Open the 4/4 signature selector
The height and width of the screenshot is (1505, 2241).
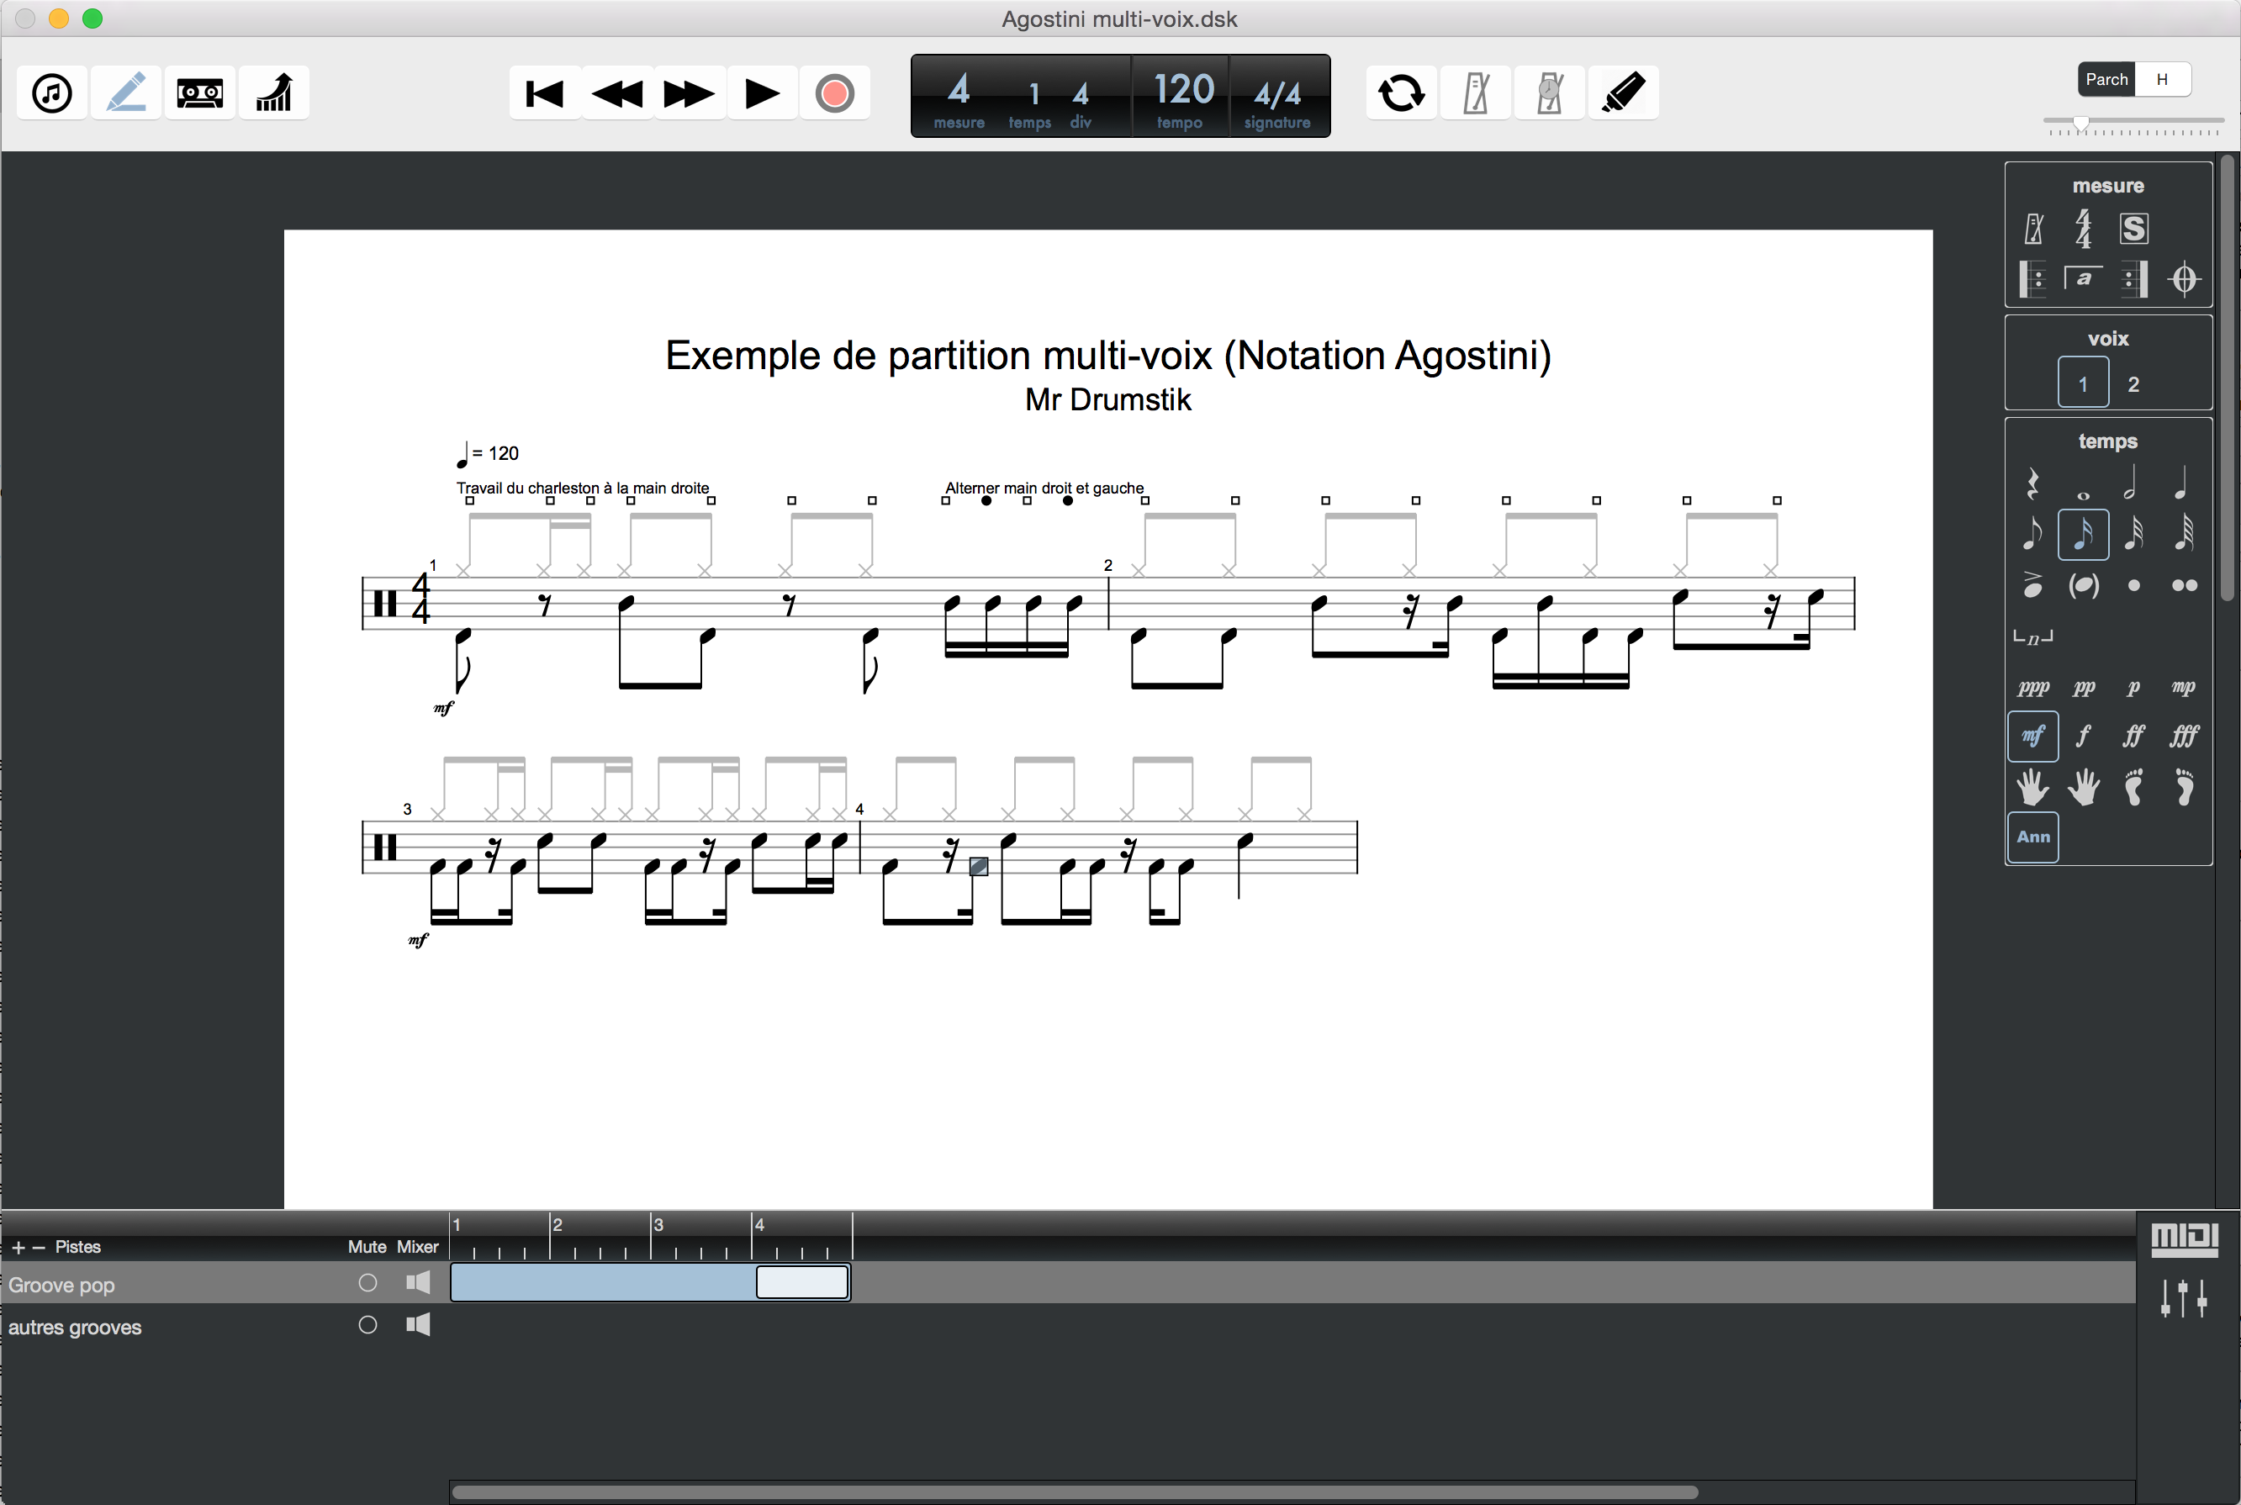(x=1277, y=96)
